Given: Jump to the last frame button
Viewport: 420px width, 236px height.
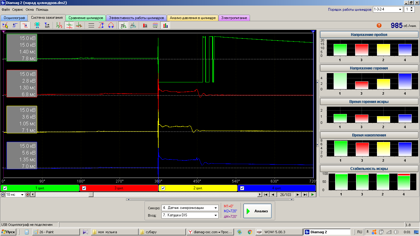Looking at the screenshot, I should point(305,195).
